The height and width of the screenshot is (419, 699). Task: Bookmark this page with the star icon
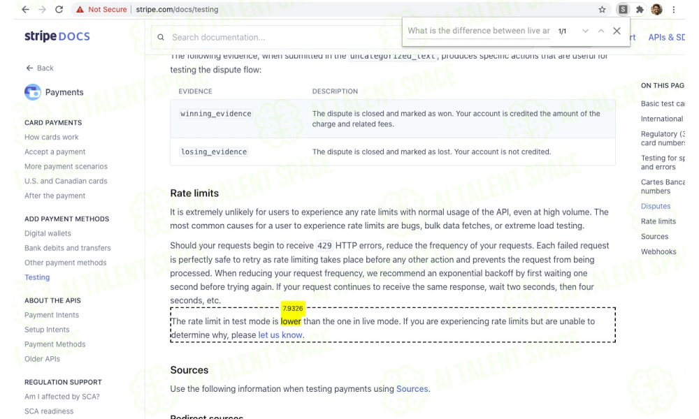[x=603, y=9]
